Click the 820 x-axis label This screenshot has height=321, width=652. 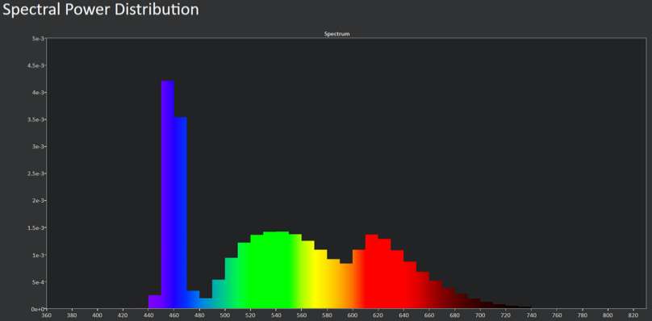[x=633, y=315]
